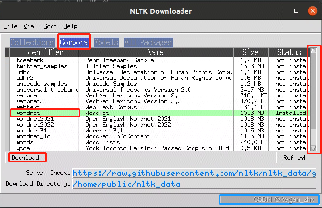The image size is (322, 208).
Task: Open the Sort menu
Action: coord(50,26)
